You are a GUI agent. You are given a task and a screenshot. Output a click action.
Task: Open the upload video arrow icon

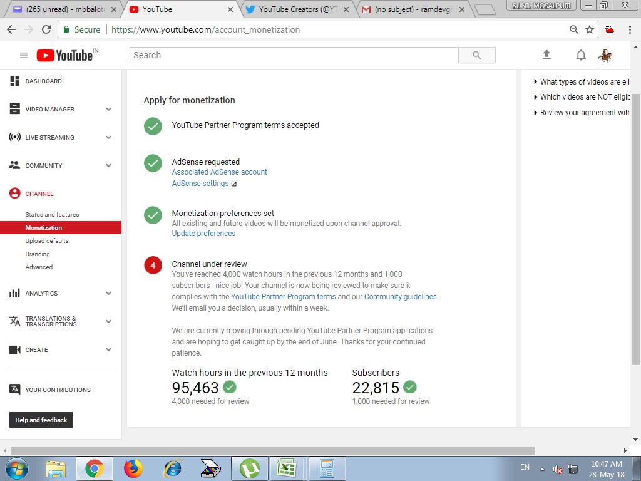(546, 55)
